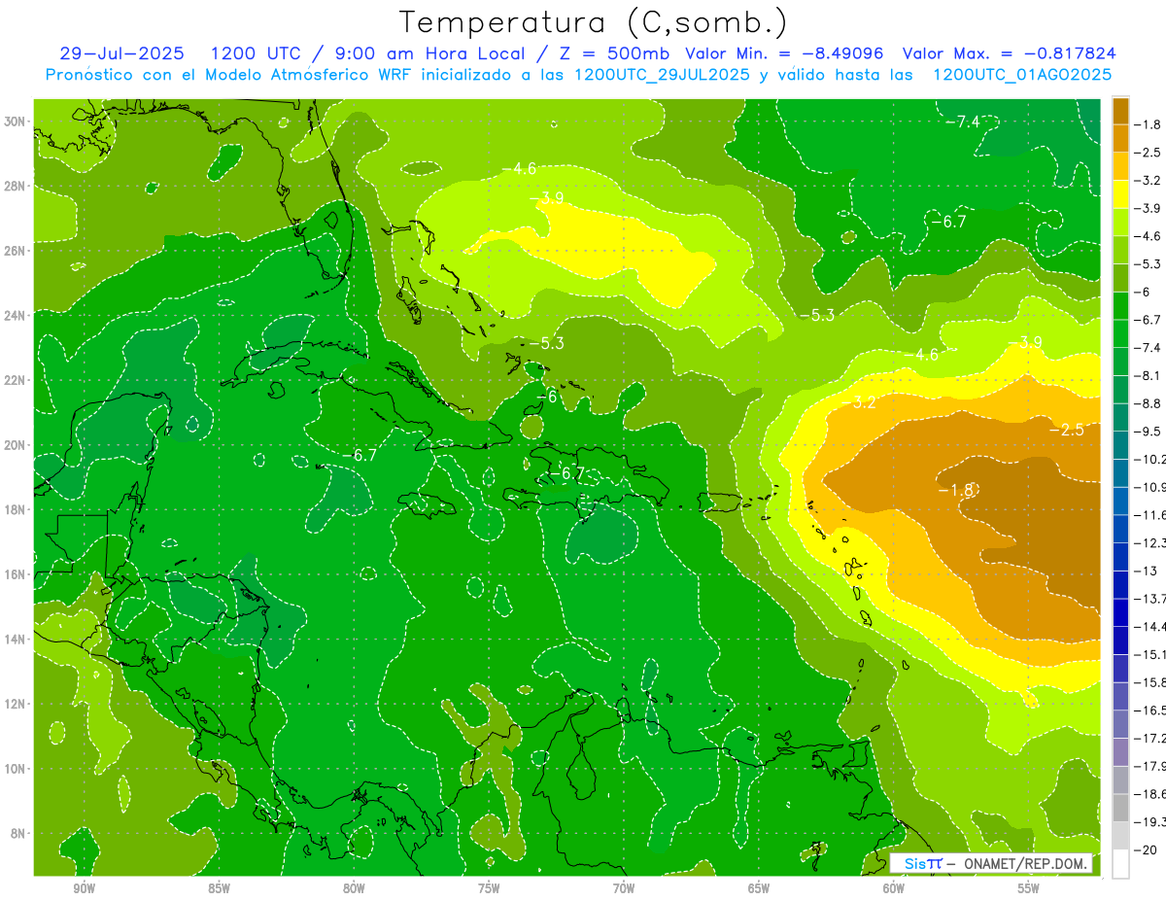Click the 90W longitude axis label
Image resolution: width=1166 pixels, height=901 pixels.
(x=84, y=888)
